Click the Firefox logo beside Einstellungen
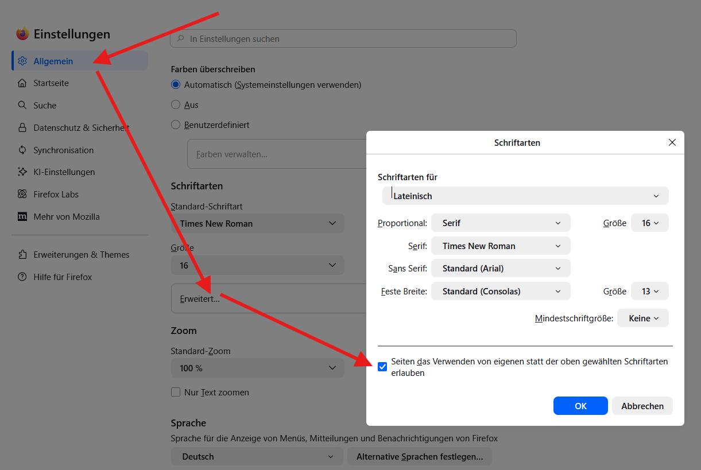 [x=22, y=34]
